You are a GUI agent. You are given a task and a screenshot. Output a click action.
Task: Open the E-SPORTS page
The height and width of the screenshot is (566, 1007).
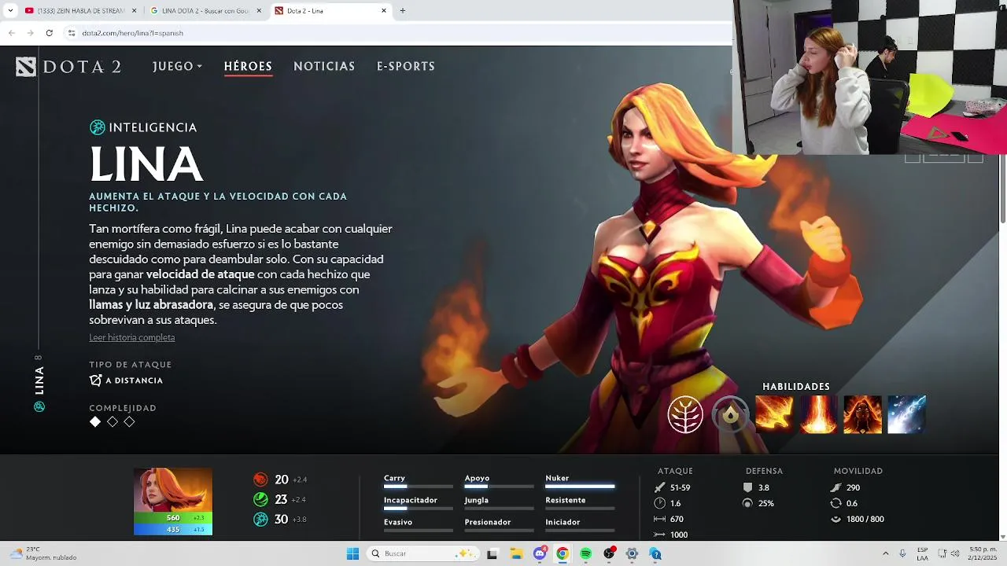pos(406,67)
